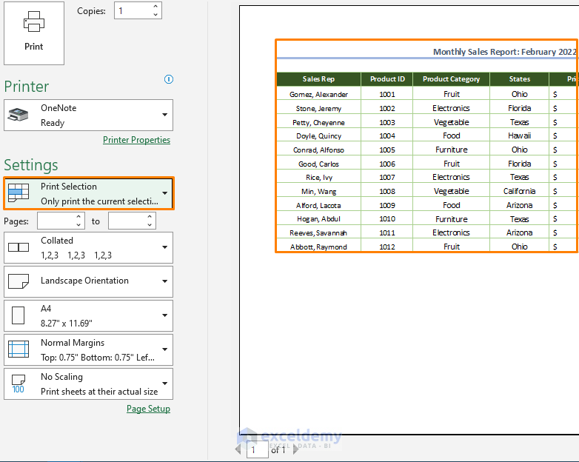579x462 pixels.
Task: Click the Collated pages icon
Action: pyautogui.click(x=19, y=247)
